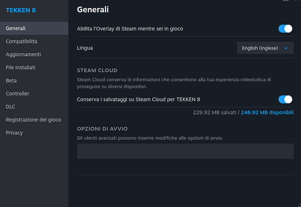Toggle Steam Cloud saves for TEKKEN 8

coord(285,100)
